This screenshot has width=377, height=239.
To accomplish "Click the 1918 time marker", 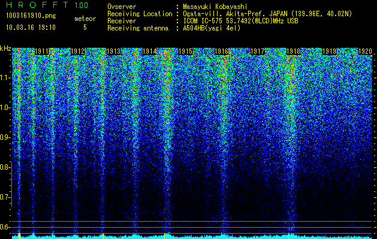I will click(x=293, y=51).
